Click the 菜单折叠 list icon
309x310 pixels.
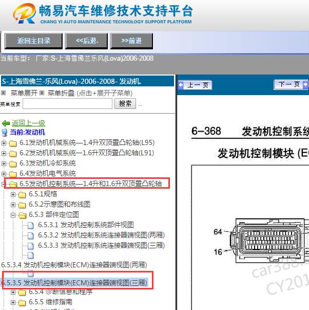42,93
